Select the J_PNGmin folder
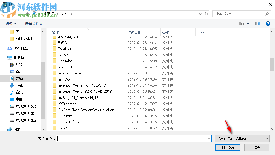Viewport: 275px width, 155px height. (x=66, y=128)
